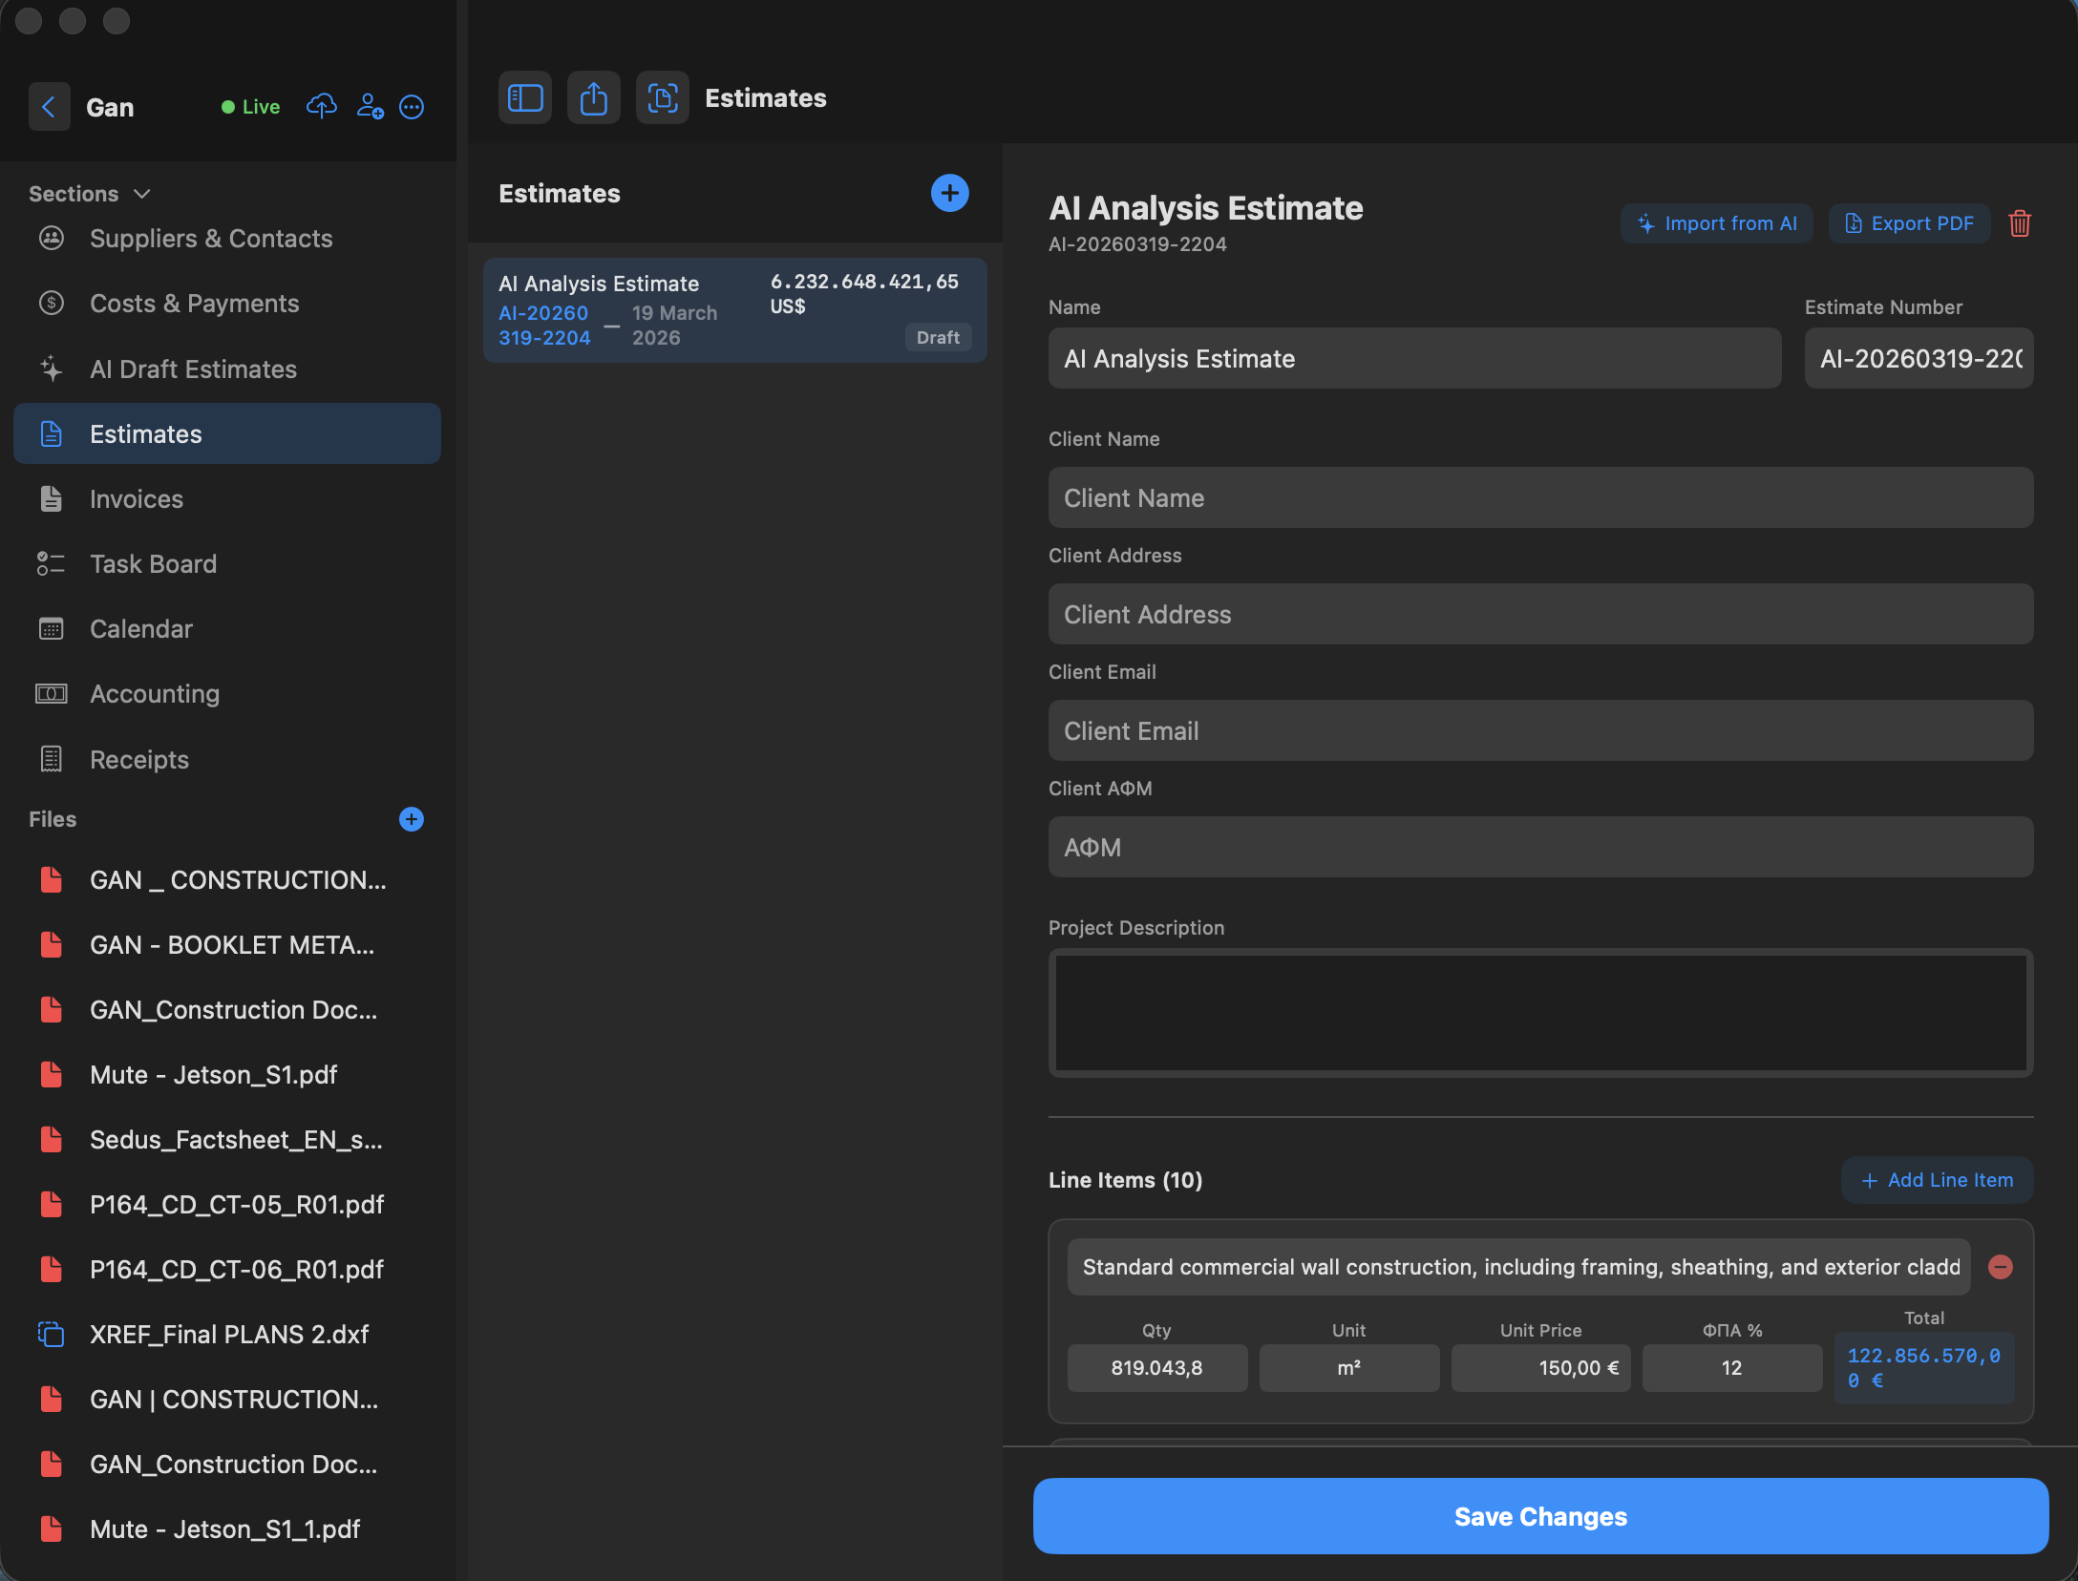Click the document scan icon in toolbar
Screen dimensions: 2078x1581
pos(663,97)
